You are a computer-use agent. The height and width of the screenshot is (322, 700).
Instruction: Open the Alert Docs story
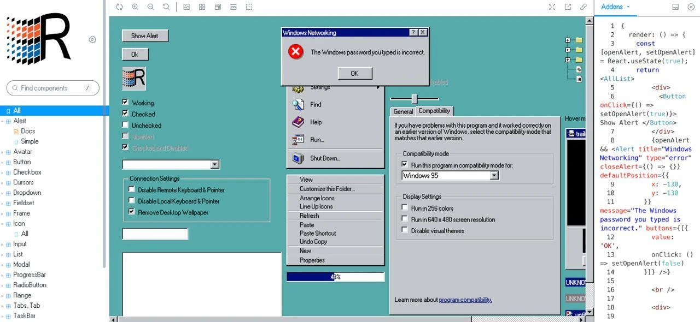click(28, 132)
